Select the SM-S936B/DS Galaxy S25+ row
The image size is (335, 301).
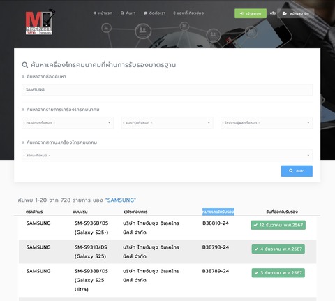(167, 228)
